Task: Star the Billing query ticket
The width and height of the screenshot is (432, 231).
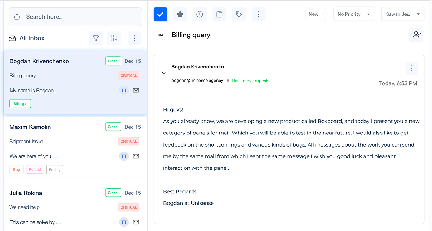Action: pyautogui.click(x=180, y=14)
